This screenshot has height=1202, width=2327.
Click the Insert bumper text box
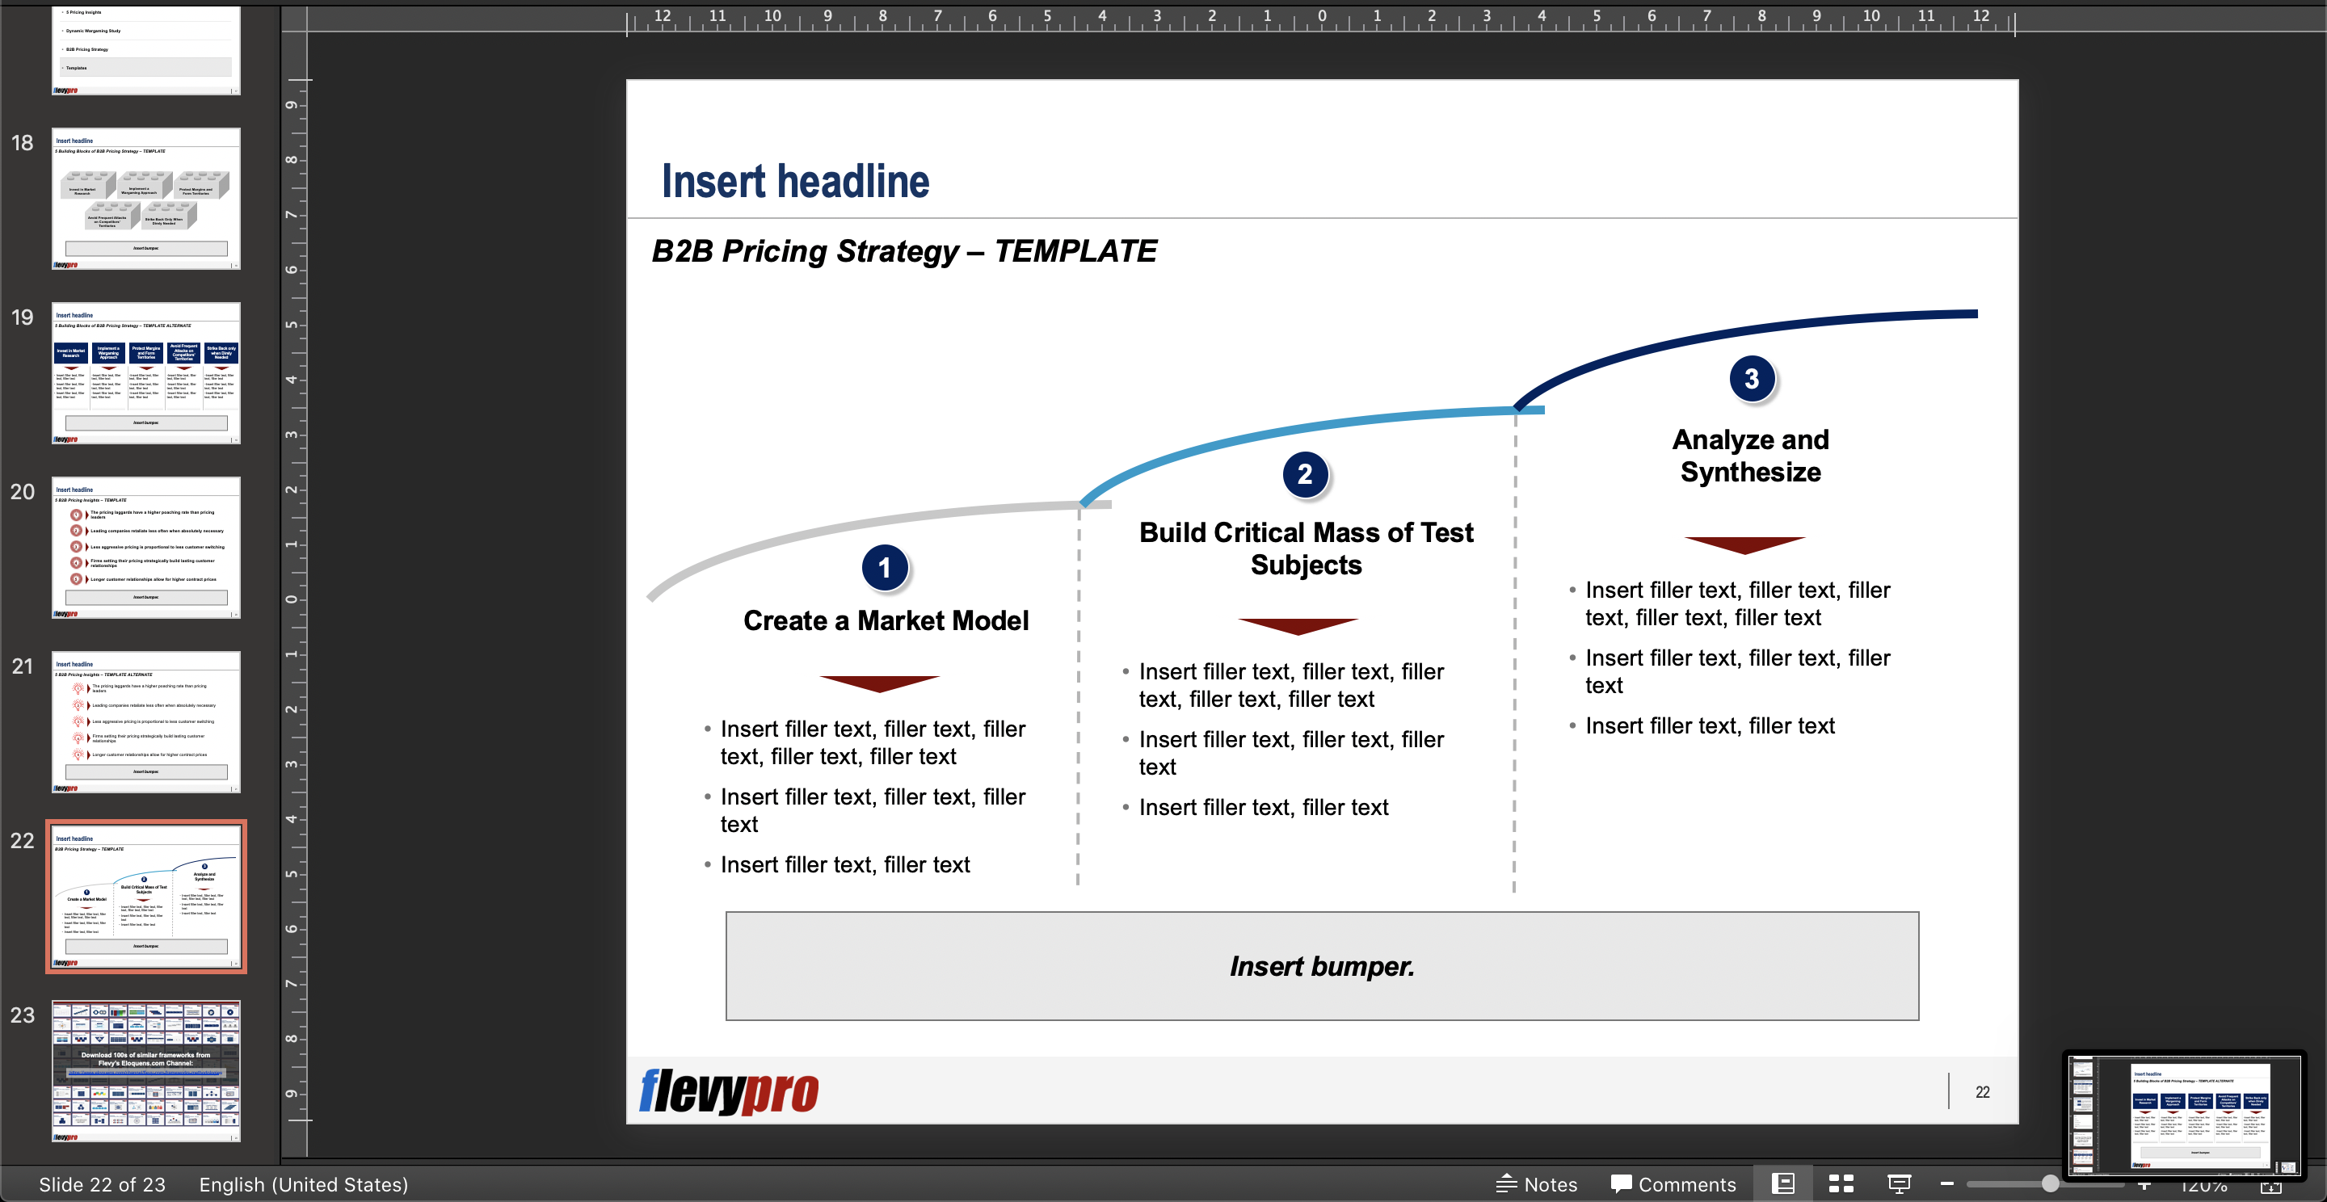pyautogui.click(x=1322, y=966)
